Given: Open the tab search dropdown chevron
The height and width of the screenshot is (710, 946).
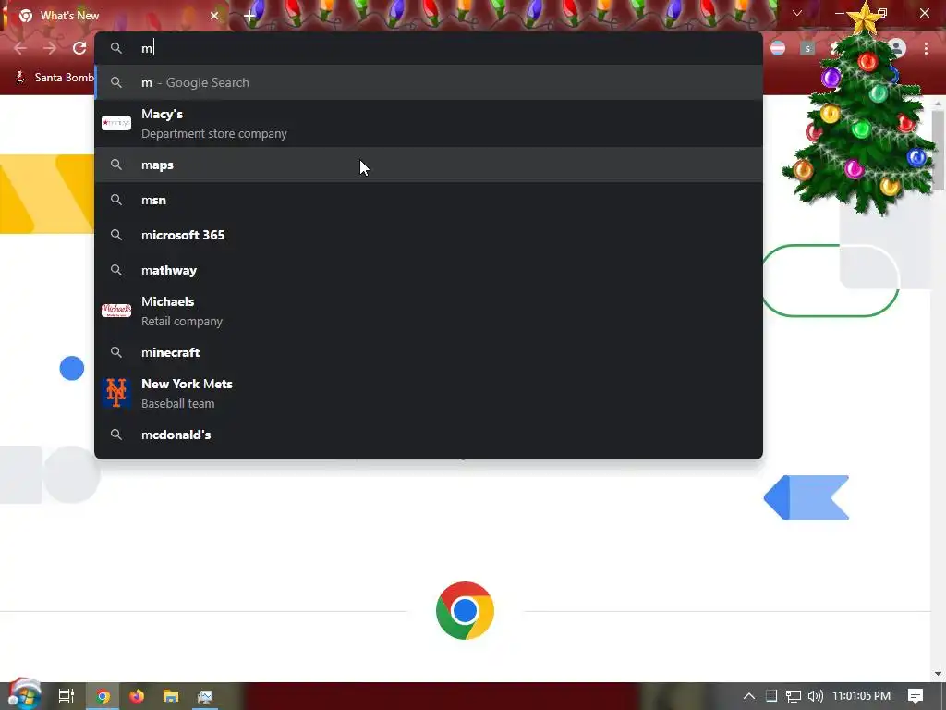Looking at the screenshot, I should click(x=797, y=13).
